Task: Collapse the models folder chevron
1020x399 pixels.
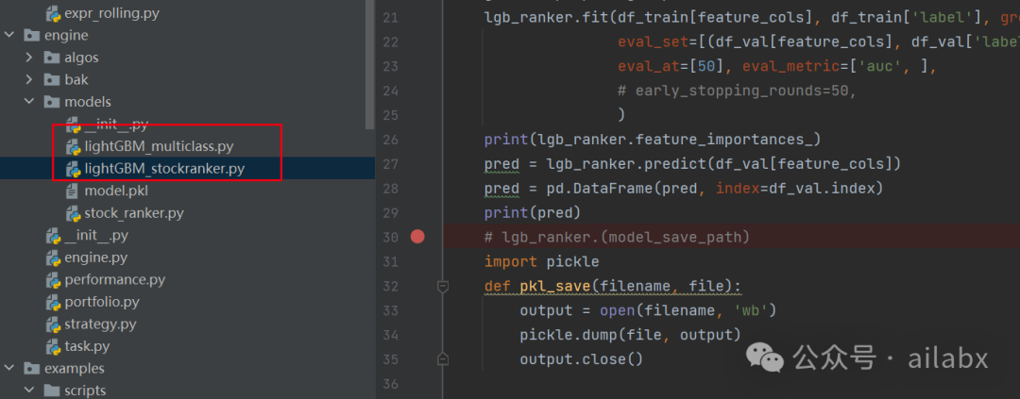Action: point(28,102)
